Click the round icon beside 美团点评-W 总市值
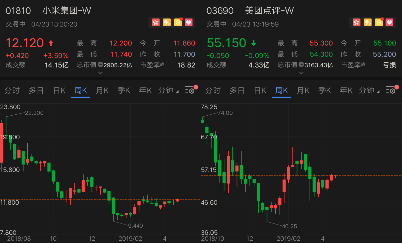 pos(301,64)
